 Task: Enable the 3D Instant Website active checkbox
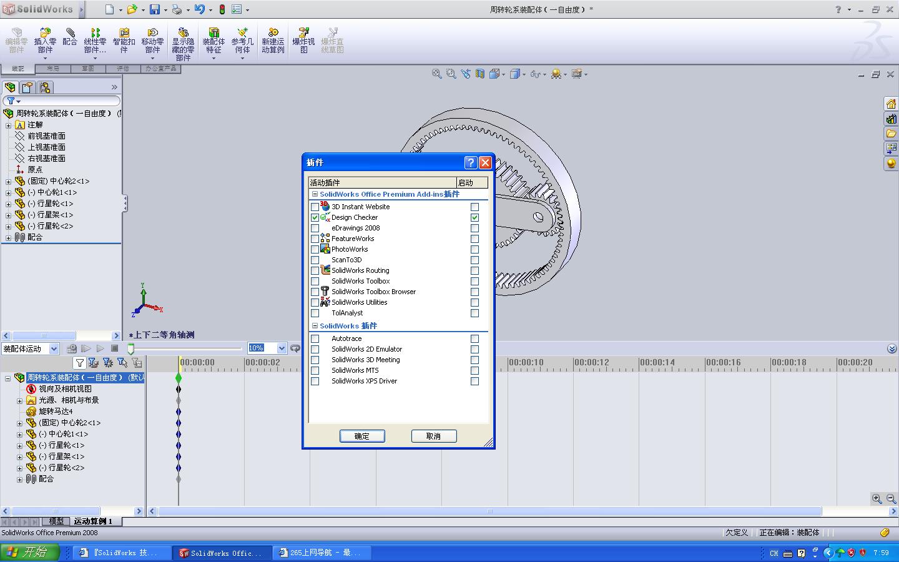(315, 207)
